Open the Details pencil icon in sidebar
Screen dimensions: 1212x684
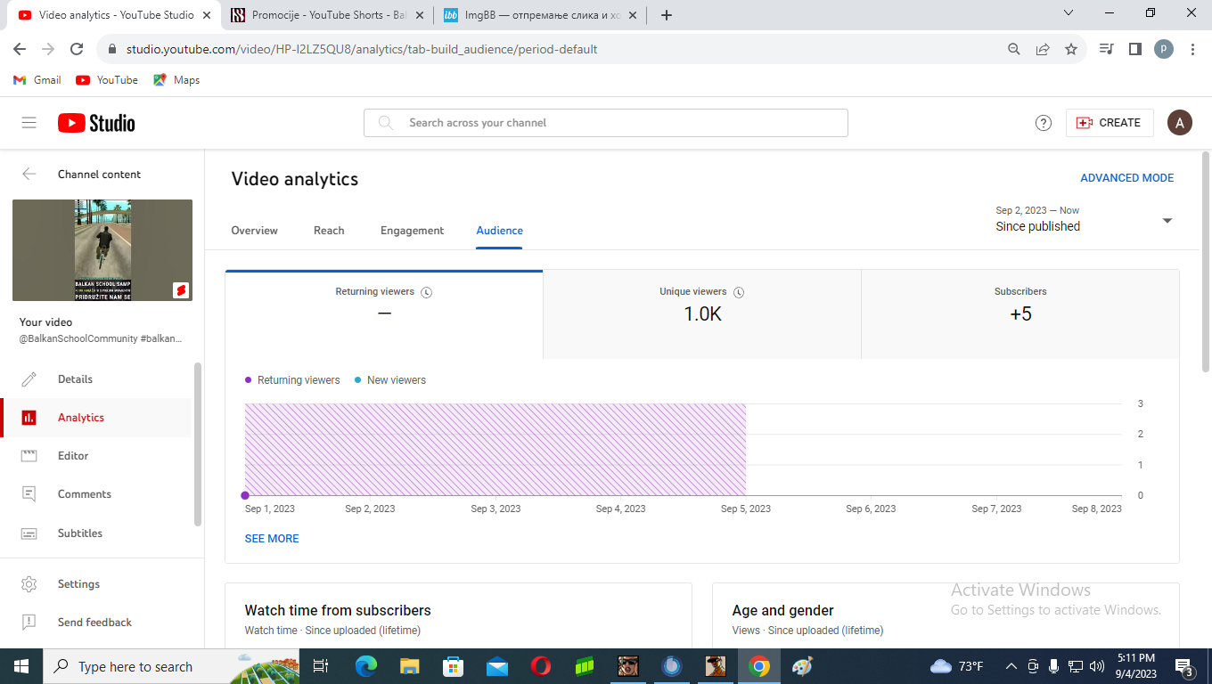(29, 379)
